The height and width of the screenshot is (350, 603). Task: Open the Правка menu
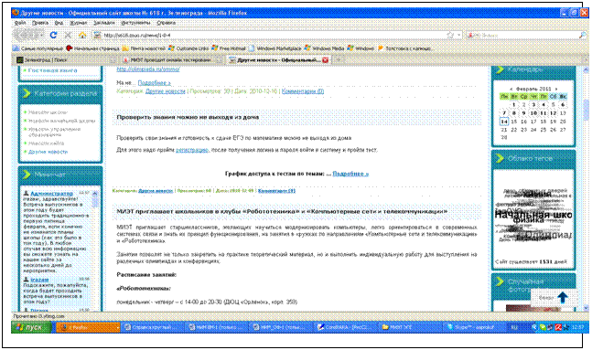(x=40, y=23)
